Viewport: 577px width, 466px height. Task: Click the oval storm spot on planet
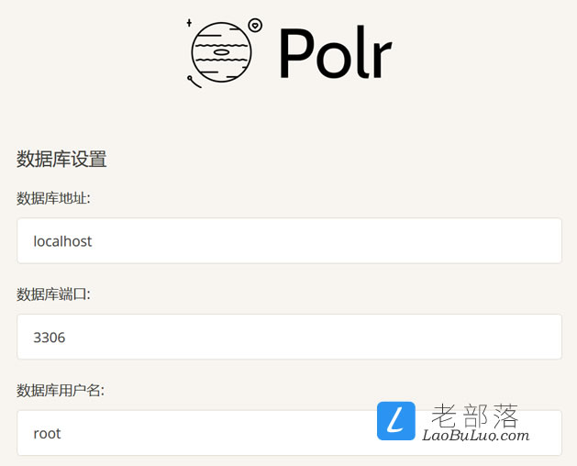(x=221, y=52)
